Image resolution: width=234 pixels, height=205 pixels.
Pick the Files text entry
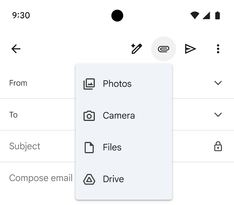112,147
